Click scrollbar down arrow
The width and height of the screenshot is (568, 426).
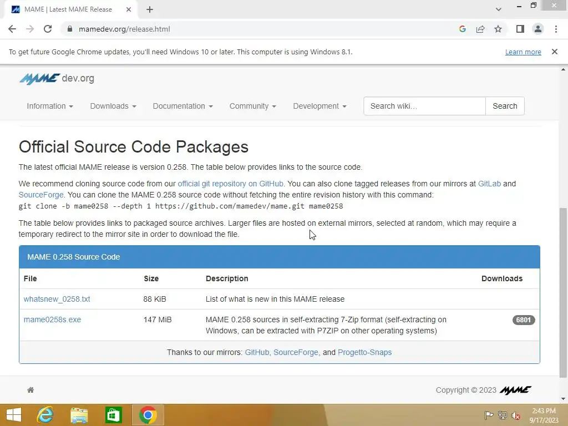pyautogui.click(x=563, y=399)
